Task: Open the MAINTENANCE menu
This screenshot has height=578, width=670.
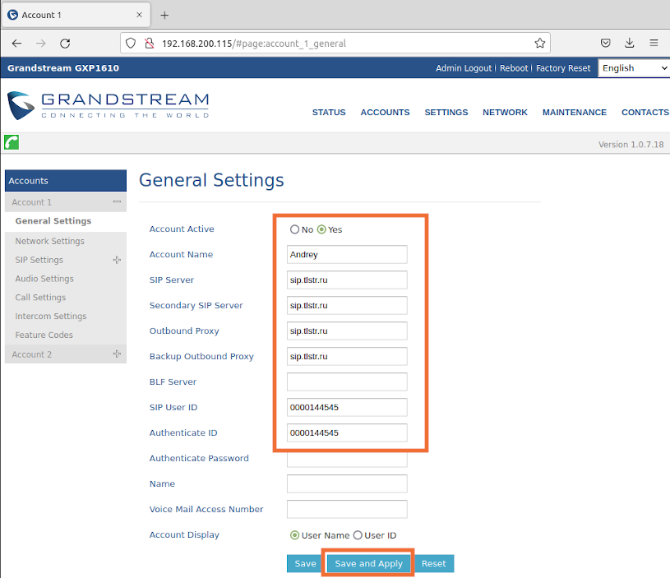Action: click(575, 113)
